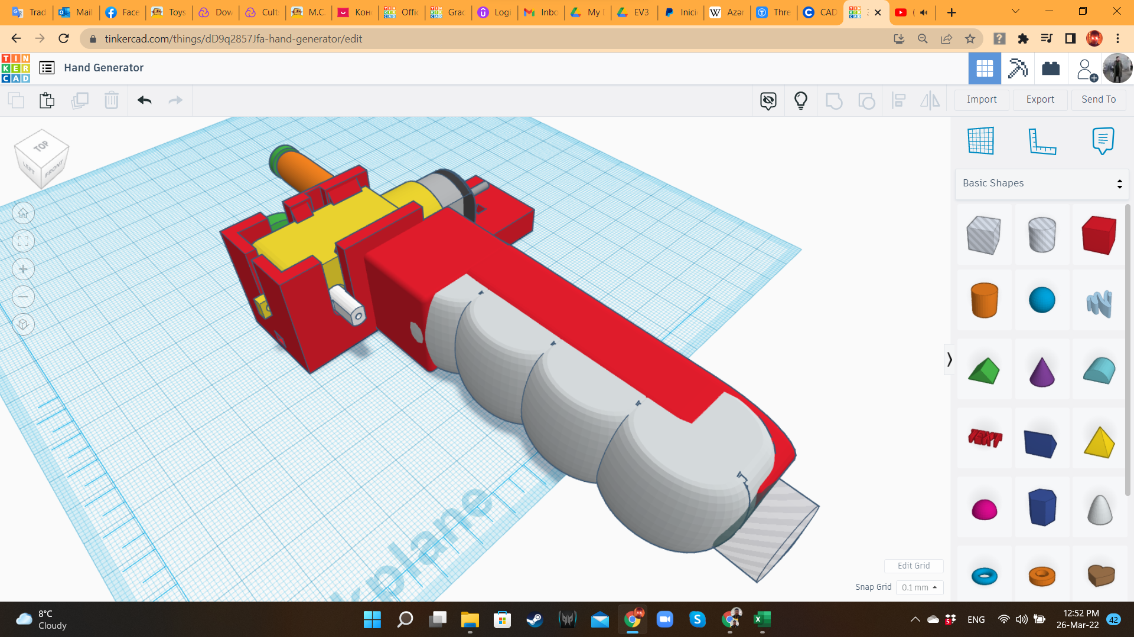The image size is (1134, 637).
Task: Select the Ruler tool
Action: pyautogui.click(x=1042, y=141)
